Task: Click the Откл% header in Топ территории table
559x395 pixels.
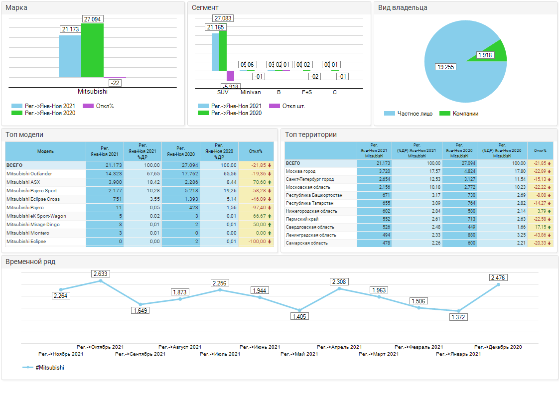Action: pyautogui.click(x=540, y=150)
